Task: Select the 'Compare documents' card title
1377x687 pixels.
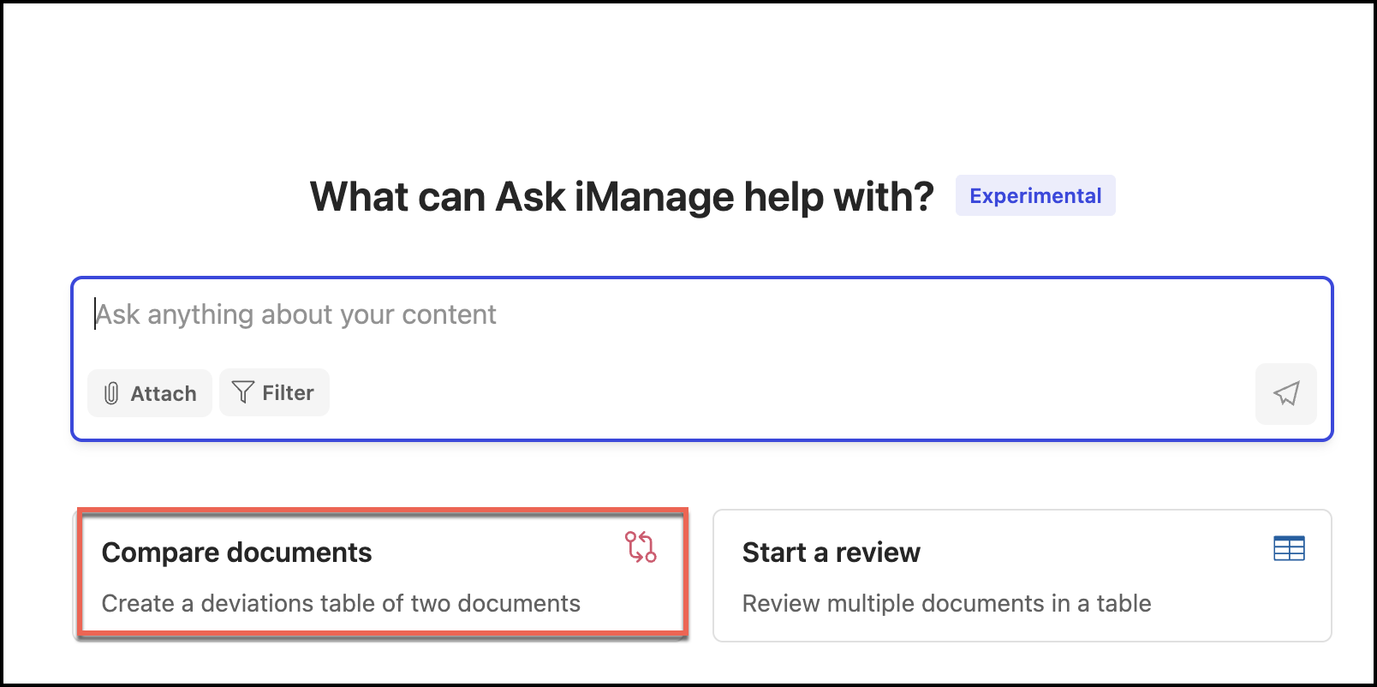Action: (x=236, y=553)
